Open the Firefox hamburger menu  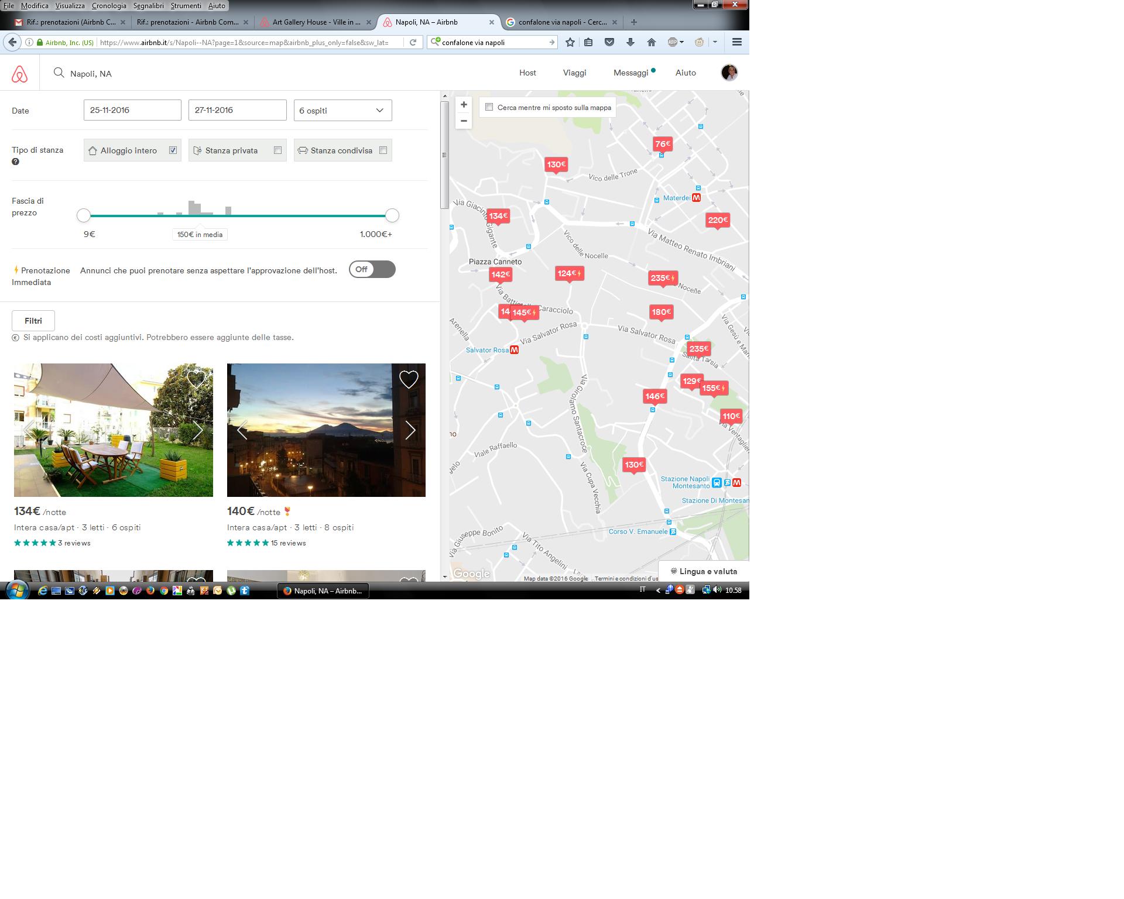coord(736,42)
